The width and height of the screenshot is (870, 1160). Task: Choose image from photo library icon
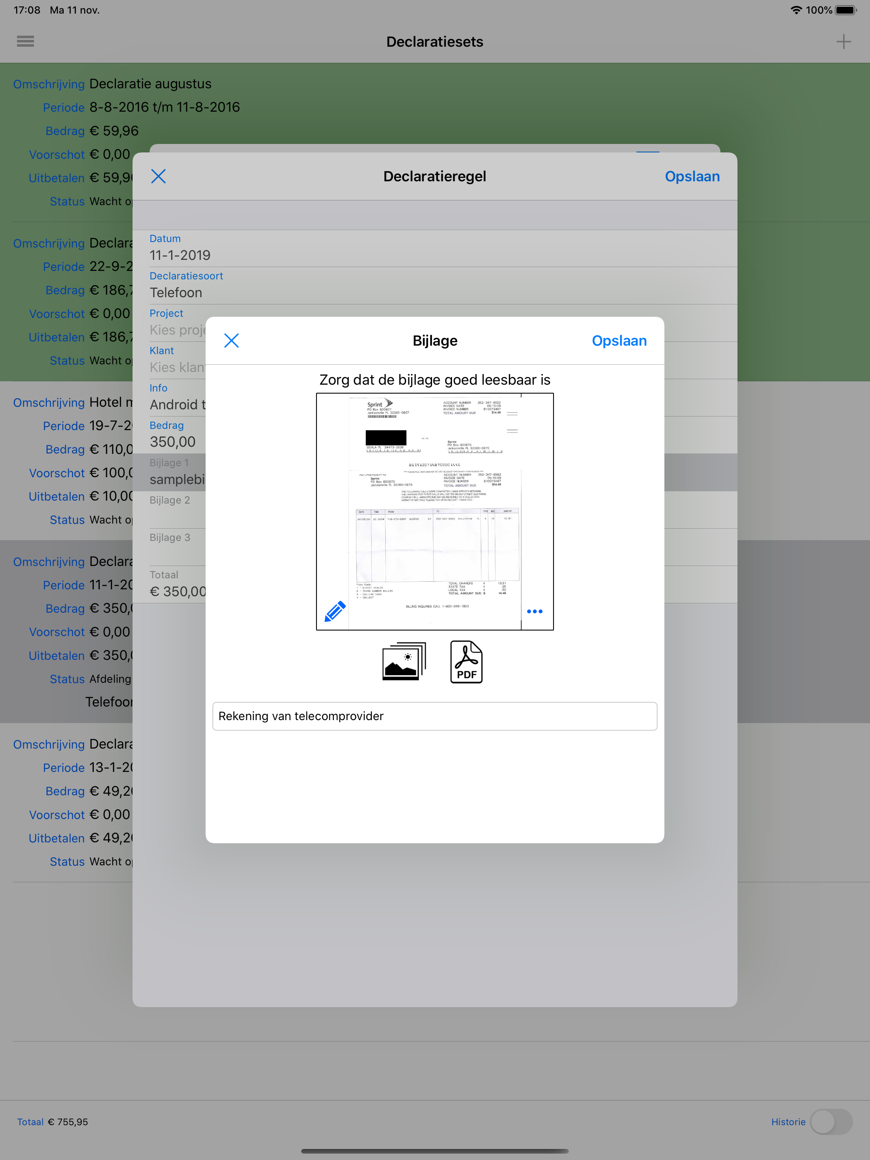(404, 661)
